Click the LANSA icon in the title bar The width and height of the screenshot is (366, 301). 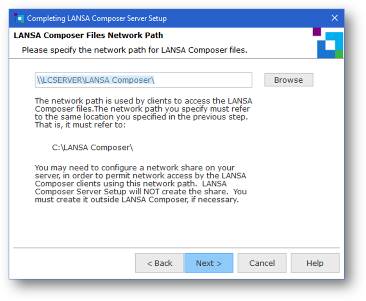(18, 18)
